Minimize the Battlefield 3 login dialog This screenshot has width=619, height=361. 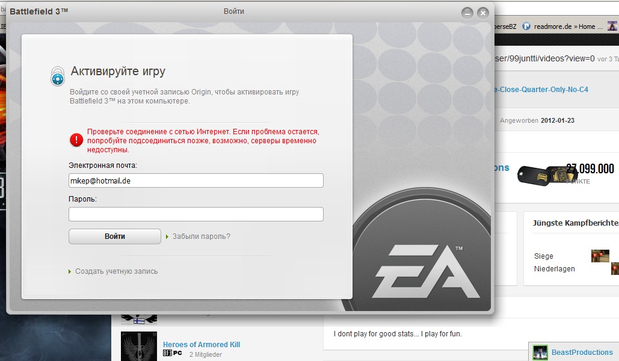point(467,13)
